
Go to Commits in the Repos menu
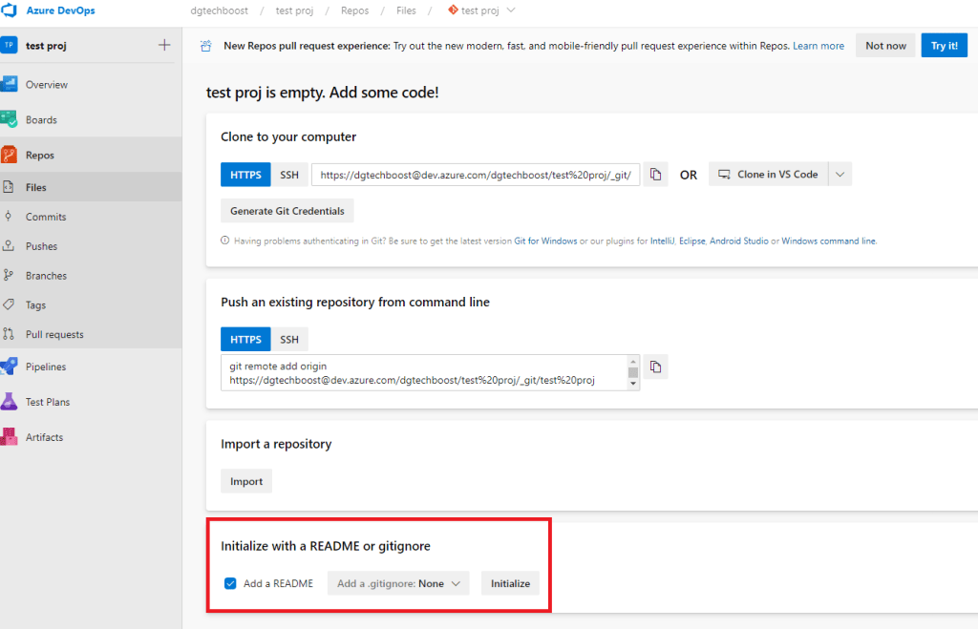(46, 217)
